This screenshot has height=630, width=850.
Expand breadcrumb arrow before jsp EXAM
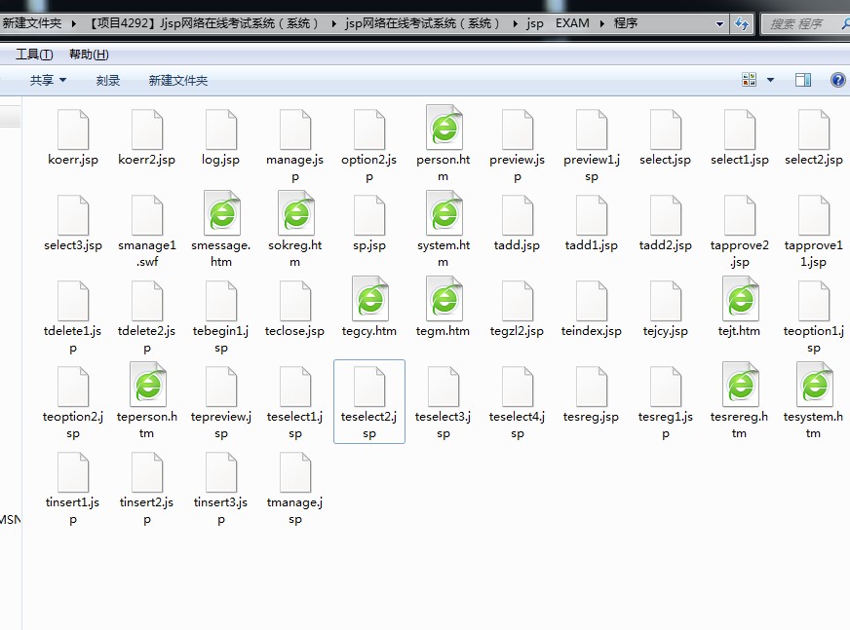coord(515,23)
